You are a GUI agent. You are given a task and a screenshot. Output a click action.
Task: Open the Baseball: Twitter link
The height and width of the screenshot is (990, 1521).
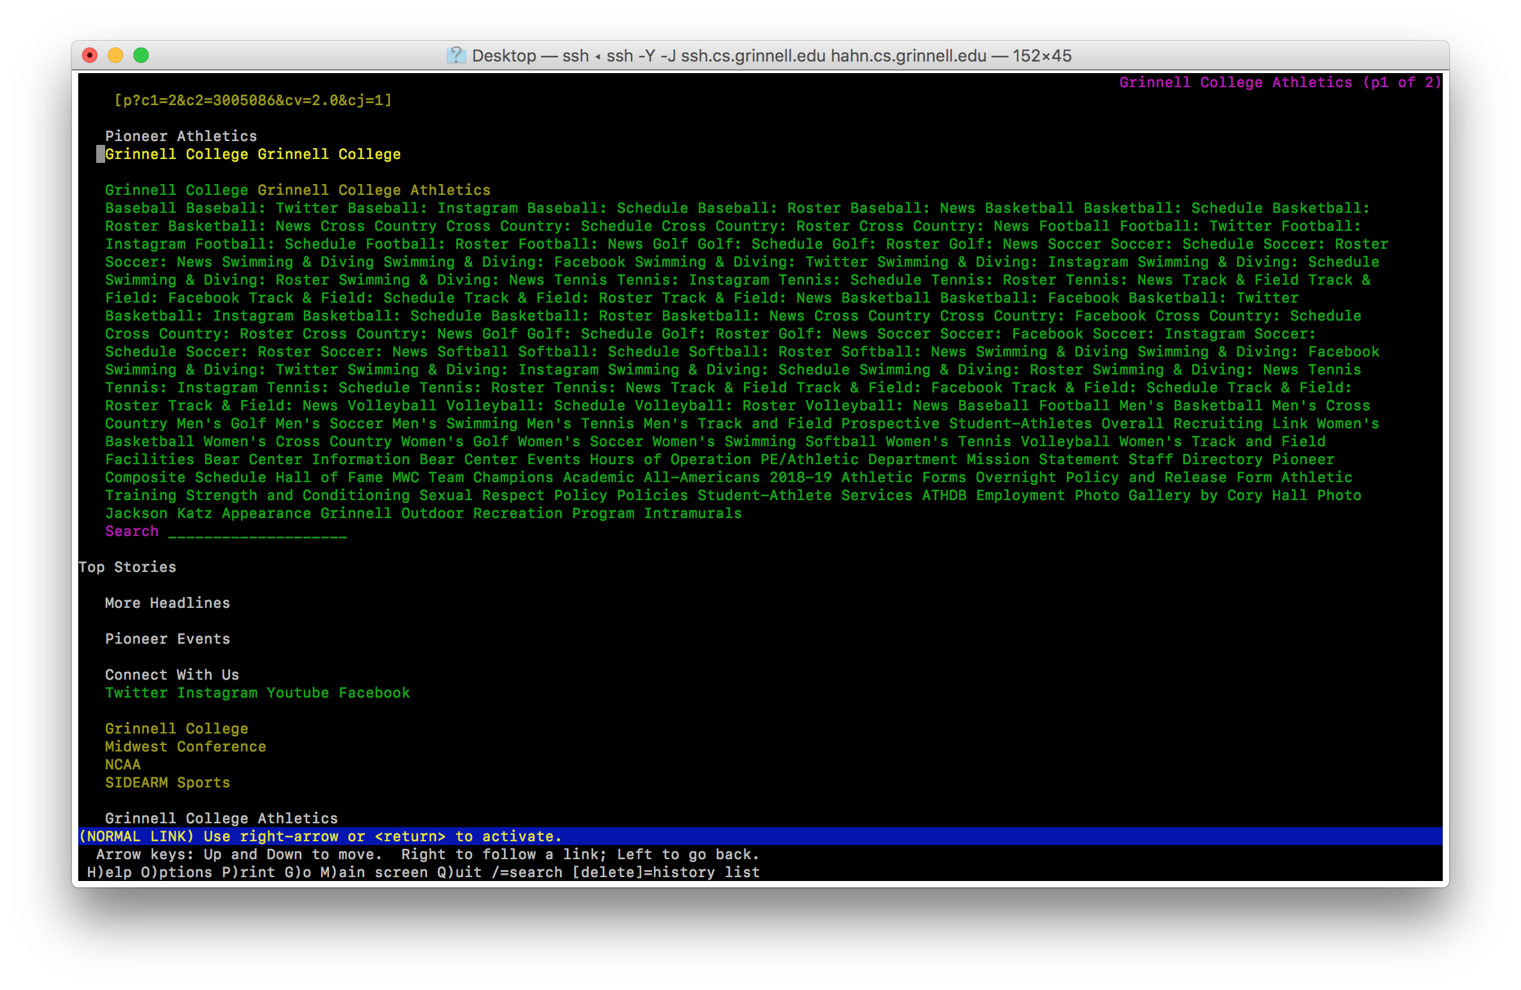(262, 208)
